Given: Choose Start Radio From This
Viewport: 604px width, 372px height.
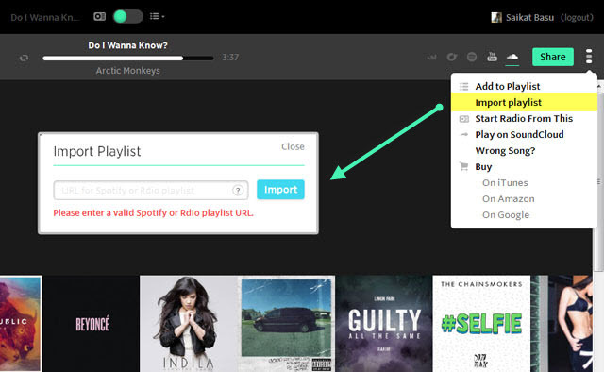Looking at the screenshot, I should click(x=524, y=118).
